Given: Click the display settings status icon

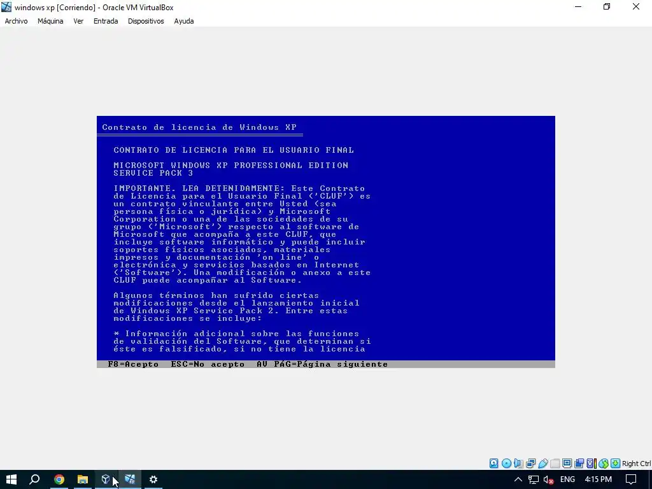Looking at the screenshot, I should 567,464.
